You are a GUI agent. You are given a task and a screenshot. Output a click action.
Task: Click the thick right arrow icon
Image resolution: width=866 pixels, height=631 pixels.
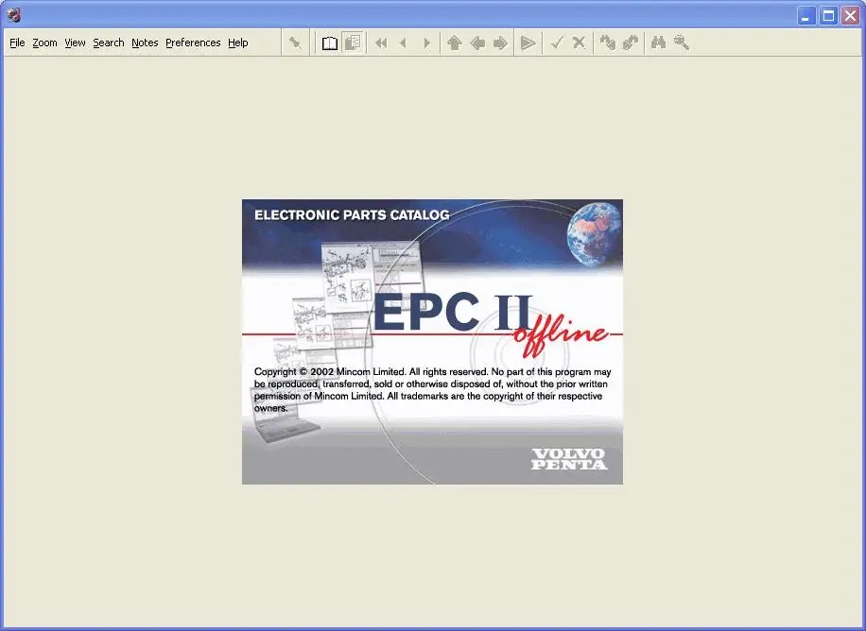pos(500,43)
